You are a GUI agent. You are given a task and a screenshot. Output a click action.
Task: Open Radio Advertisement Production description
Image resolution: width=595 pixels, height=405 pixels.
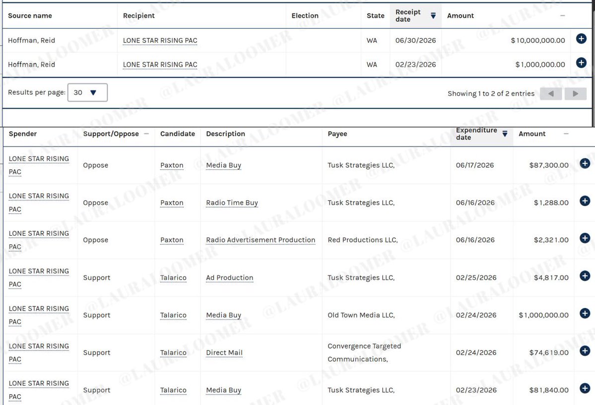[x=261, y=240]
